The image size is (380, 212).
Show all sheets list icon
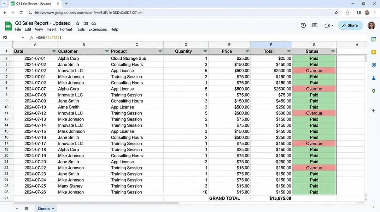point(27,208)
